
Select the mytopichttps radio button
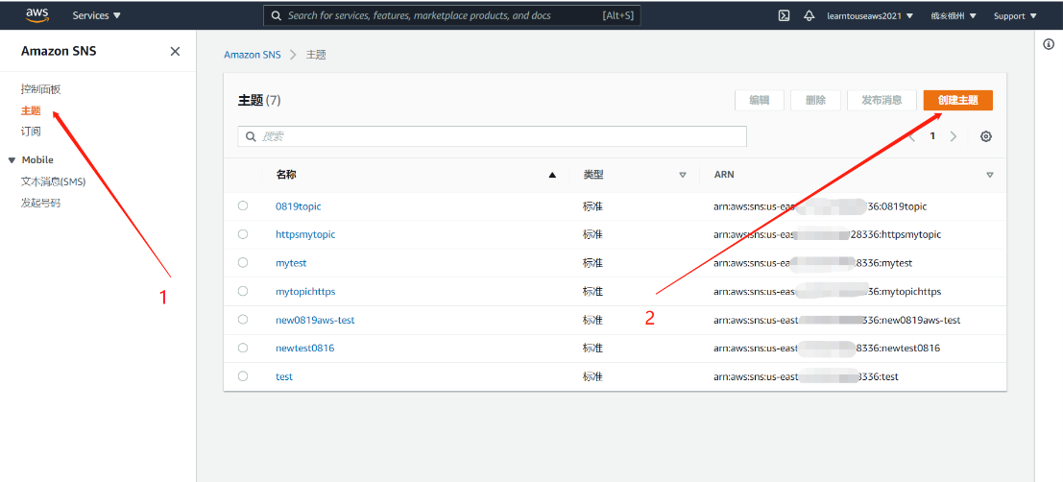[x=243, y=292]
